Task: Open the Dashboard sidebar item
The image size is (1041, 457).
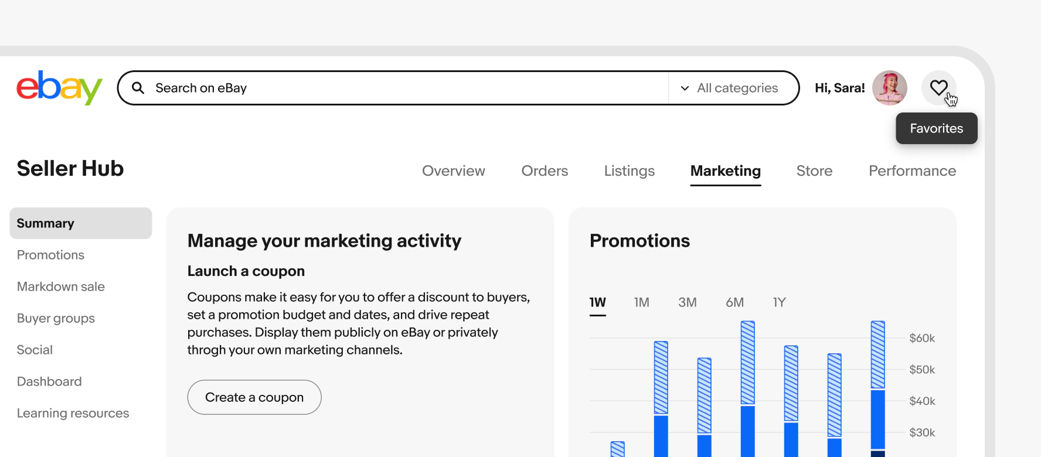Action: click(x=49, y=381)
